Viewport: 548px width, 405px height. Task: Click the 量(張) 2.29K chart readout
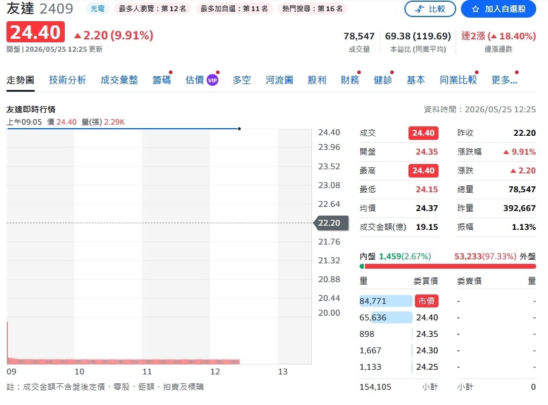pos(103,122)
